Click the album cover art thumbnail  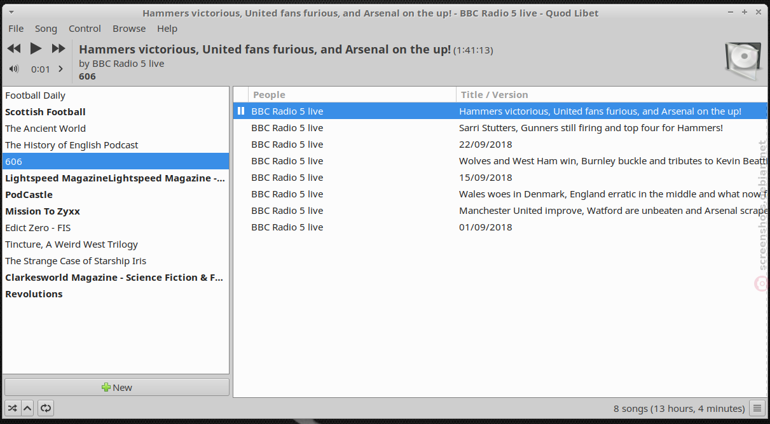[x=743, y=61]
